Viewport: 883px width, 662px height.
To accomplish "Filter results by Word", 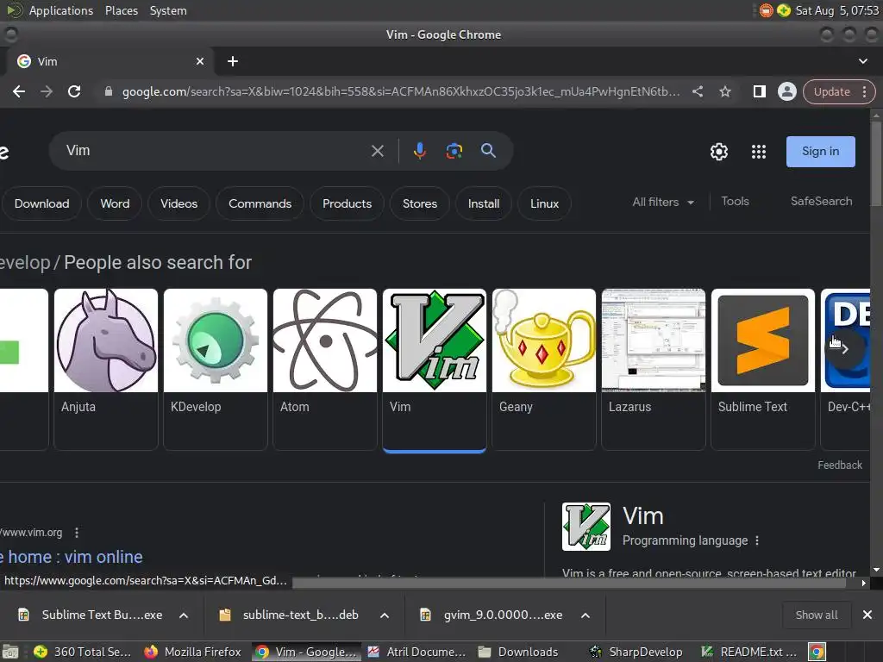I will pos(115,203).
